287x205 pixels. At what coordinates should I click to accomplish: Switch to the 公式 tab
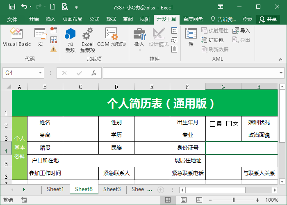click(x=94, y=19)
